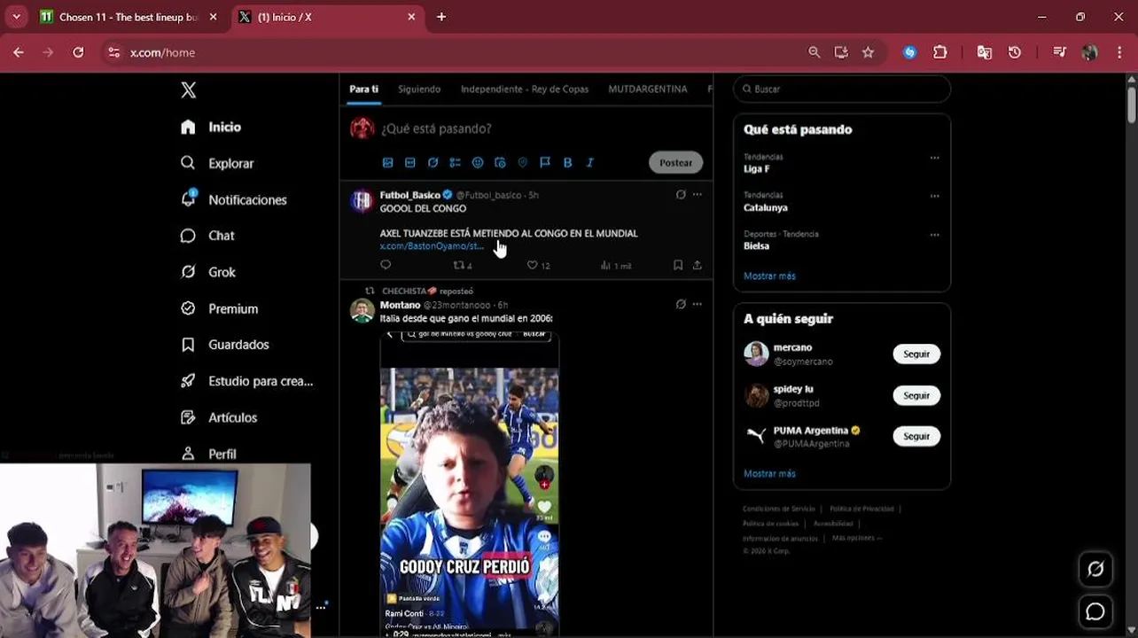This screenshot has height=638, width=1138.
Task: Open Chrome tab search dropdown arrow
Action: pyautogui.click(x=16, y=17)
